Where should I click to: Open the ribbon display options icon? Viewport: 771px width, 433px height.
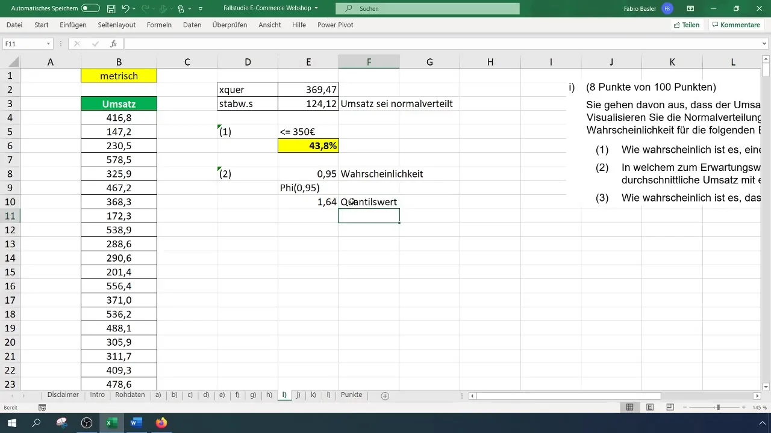click(690, 8)
